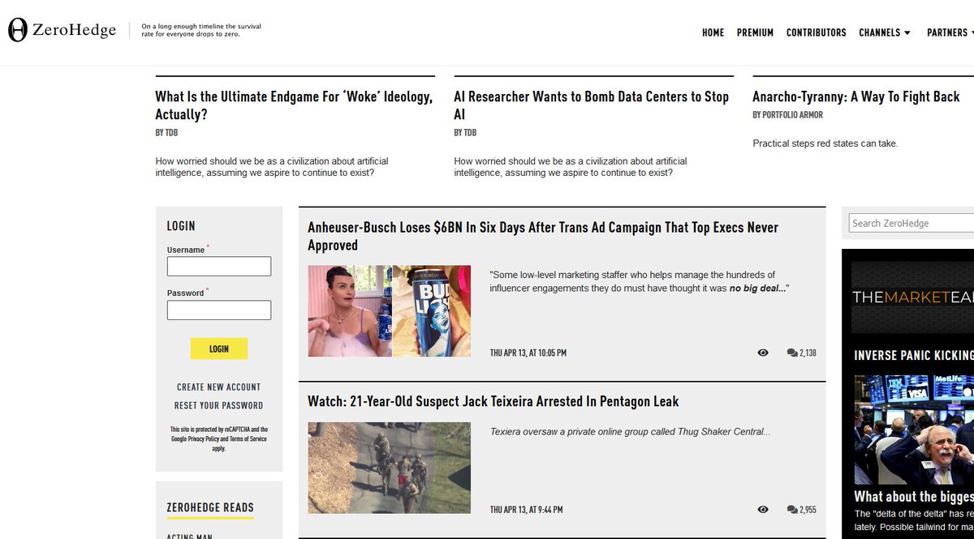Image resolution: width=974 pixels, height=539 pixels.
Task: Click the Teixeira arrest thumbnail
Action: tap(389, 468)
